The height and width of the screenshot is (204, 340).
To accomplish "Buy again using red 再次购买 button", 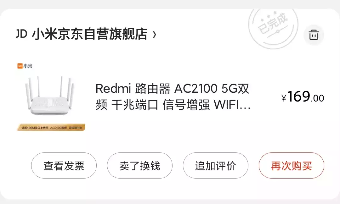I will (x=292, y=166).
